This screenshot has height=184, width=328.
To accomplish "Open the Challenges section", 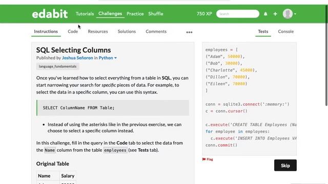I will [110, 14].
